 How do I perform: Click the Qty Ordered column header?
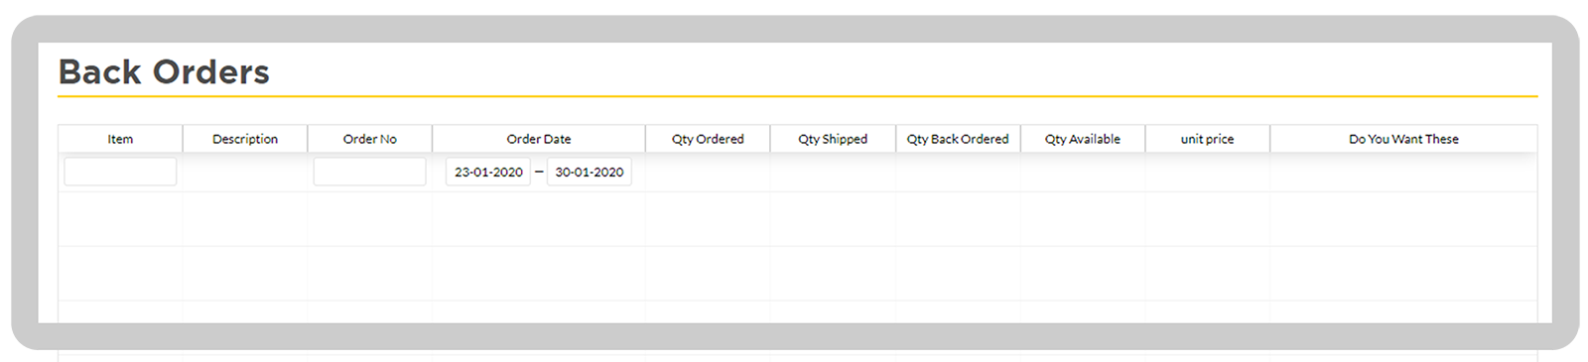coord(708,139)
